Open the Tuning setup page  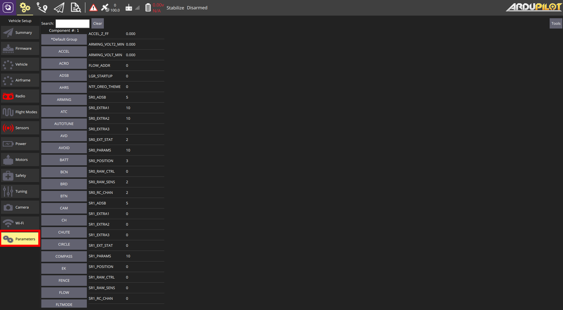(20, 191)
